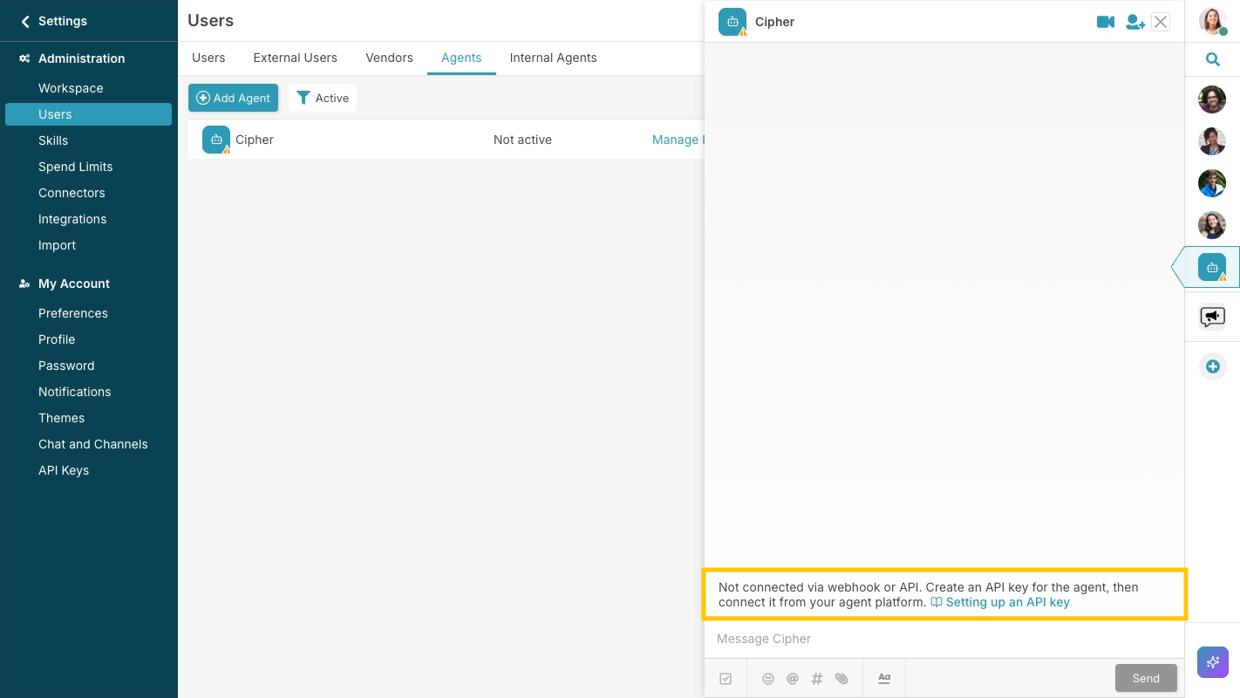Go back using the Settings arrow
The image size is (1240, 698).
click(x=25, y=21)
